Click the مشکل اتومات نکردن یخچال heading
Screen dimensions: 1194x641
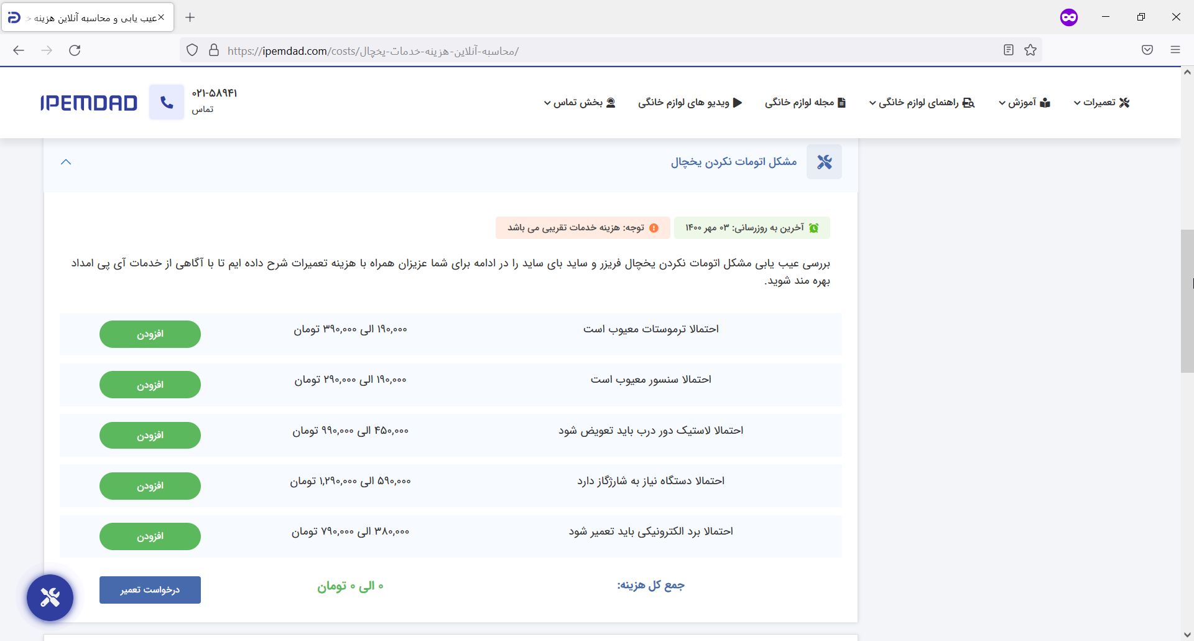[733, 162]
